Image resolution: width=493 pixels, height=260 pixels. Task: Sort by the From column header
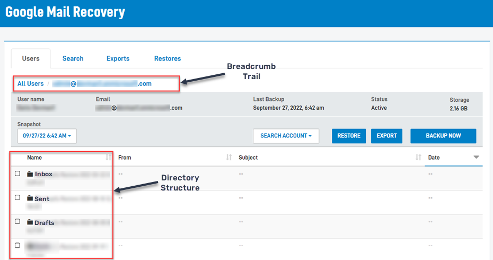point(125,158)
